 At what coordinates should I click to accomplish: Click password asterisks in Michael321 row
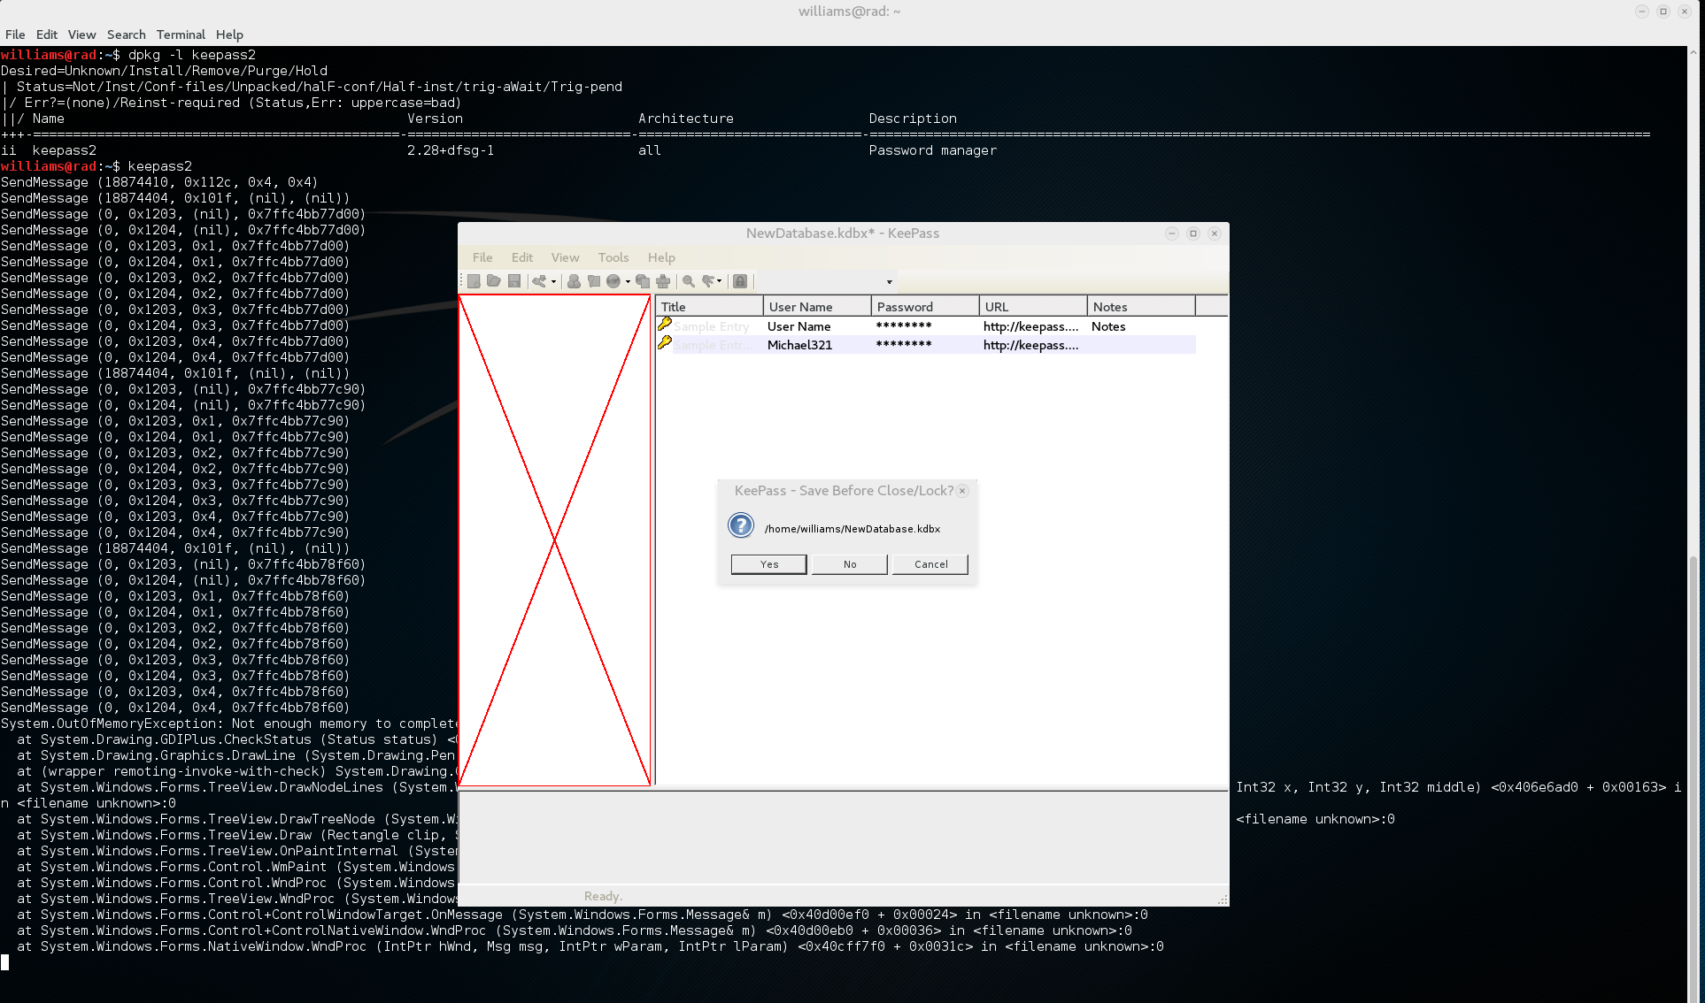[x=904, y=345]
